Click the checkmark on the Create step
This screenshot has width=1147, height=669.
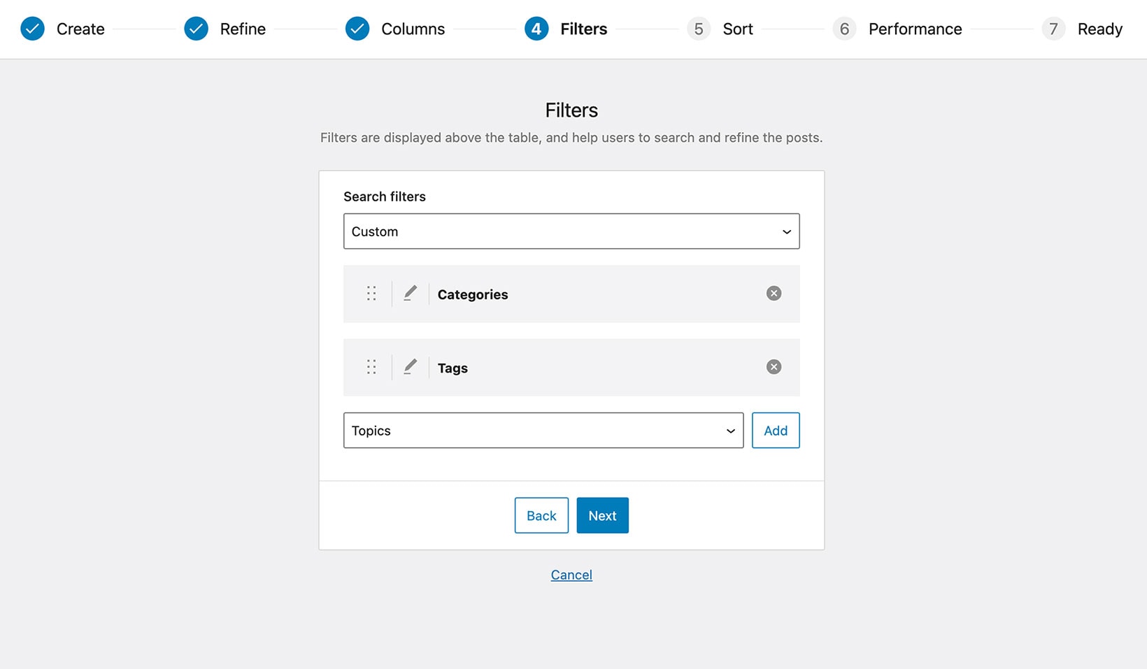click(x=32, y=29)
